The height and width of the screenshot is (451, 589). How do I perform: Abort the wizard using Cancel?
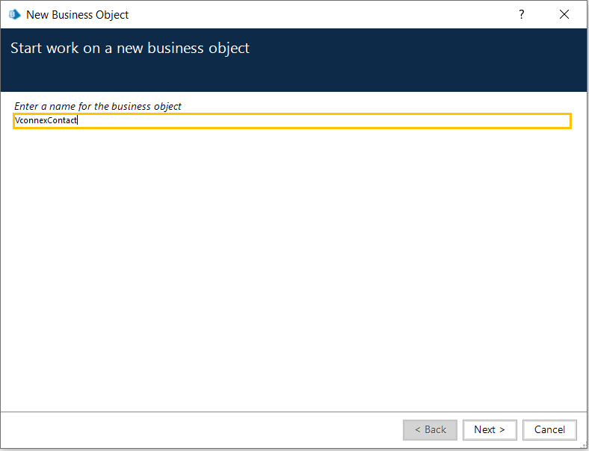click(x=549, y=429)
